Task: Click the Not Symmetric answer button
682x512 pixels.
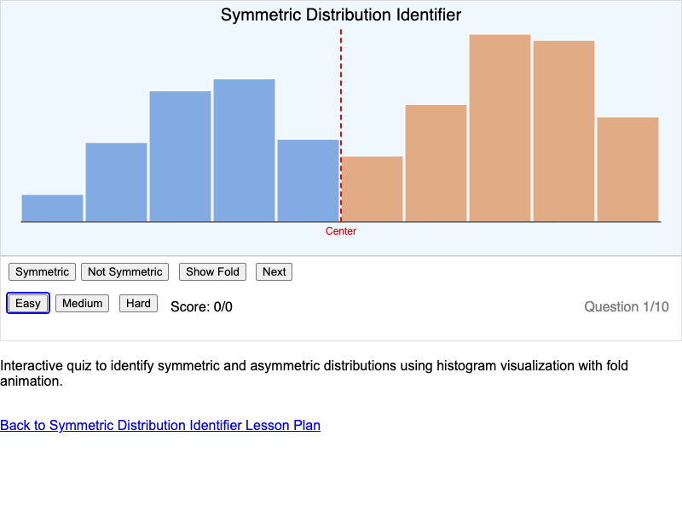Action: [124, 271]
